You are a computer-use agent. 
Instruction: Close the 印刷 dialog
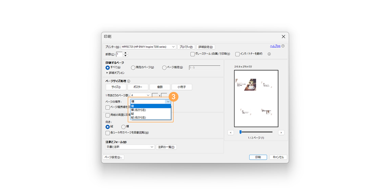tap(283, 36)
